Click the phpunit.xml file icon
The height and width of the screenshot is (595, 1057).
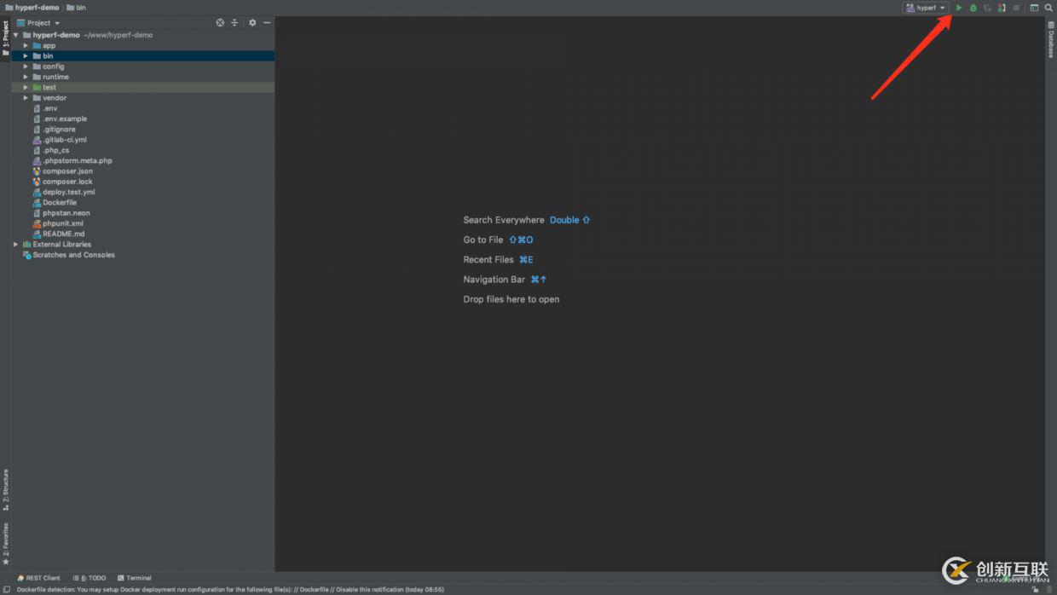[x=37, y=223]
